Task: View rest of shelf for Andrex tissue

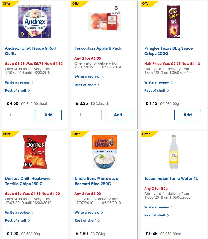Action: 16,90
